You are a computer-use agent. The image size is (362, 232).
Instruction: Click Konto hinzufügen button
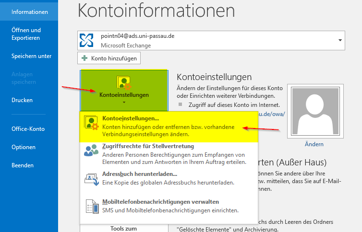click(109, 58)
